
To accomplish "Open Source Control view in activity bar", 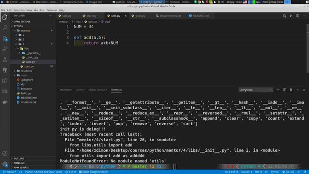I will click(x=5, y=38).
